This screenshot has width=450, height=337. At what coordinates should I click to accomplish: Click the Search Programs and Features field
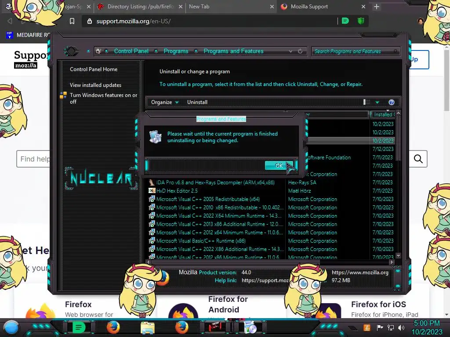pos(355,51)
